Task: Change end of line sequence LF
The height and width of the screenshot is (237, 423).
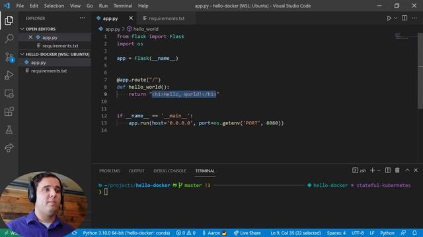Action: click(x=371, y=233)
